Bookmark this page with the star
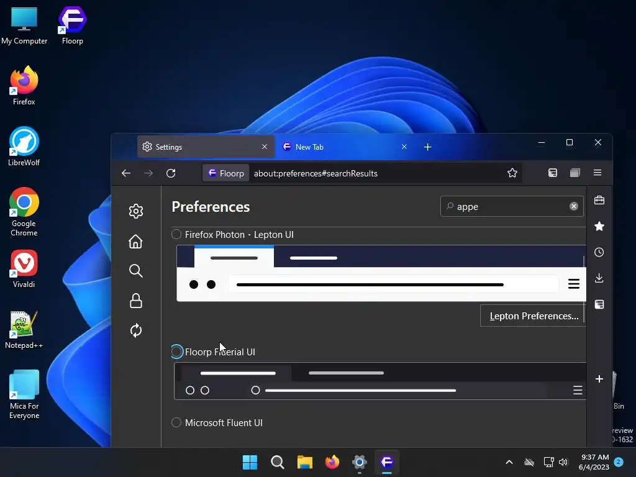636x477 pixels. (x=512, y=173)
